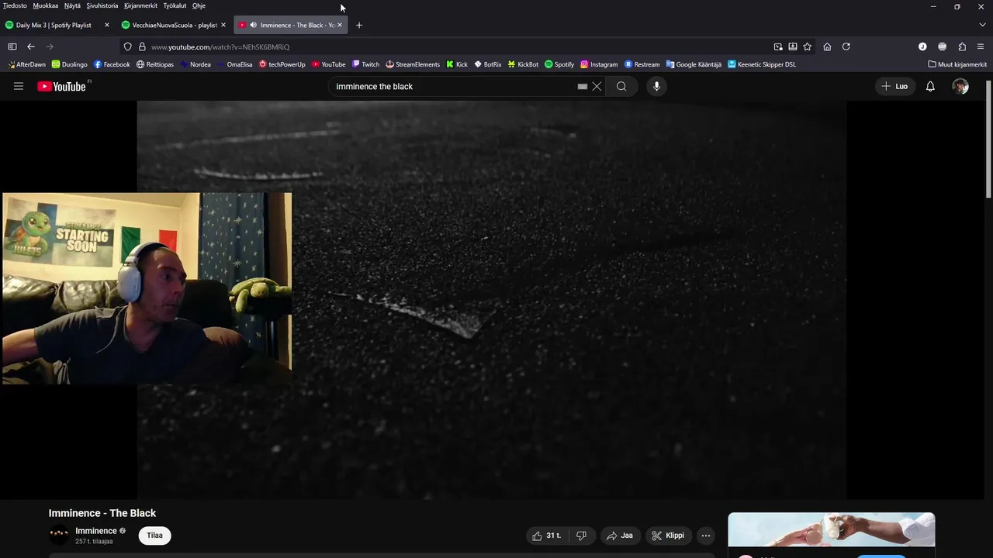
Task: Like the video with thumbs up
Action: 547,536
